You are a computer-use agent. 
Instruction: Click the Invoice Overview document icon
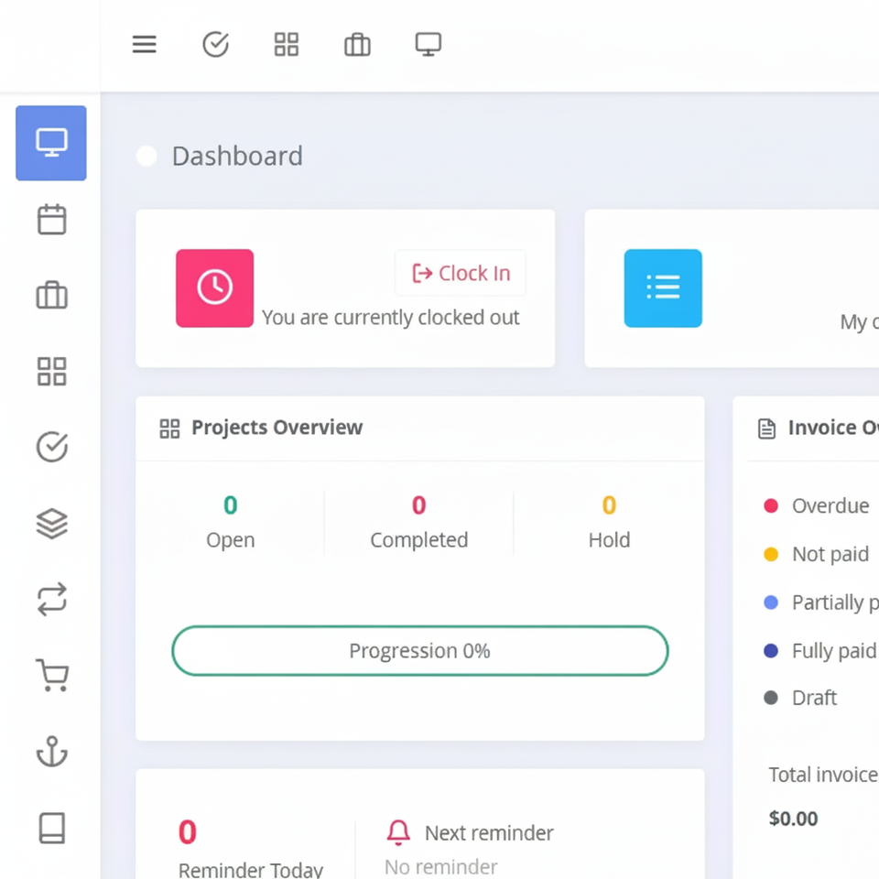767,429
